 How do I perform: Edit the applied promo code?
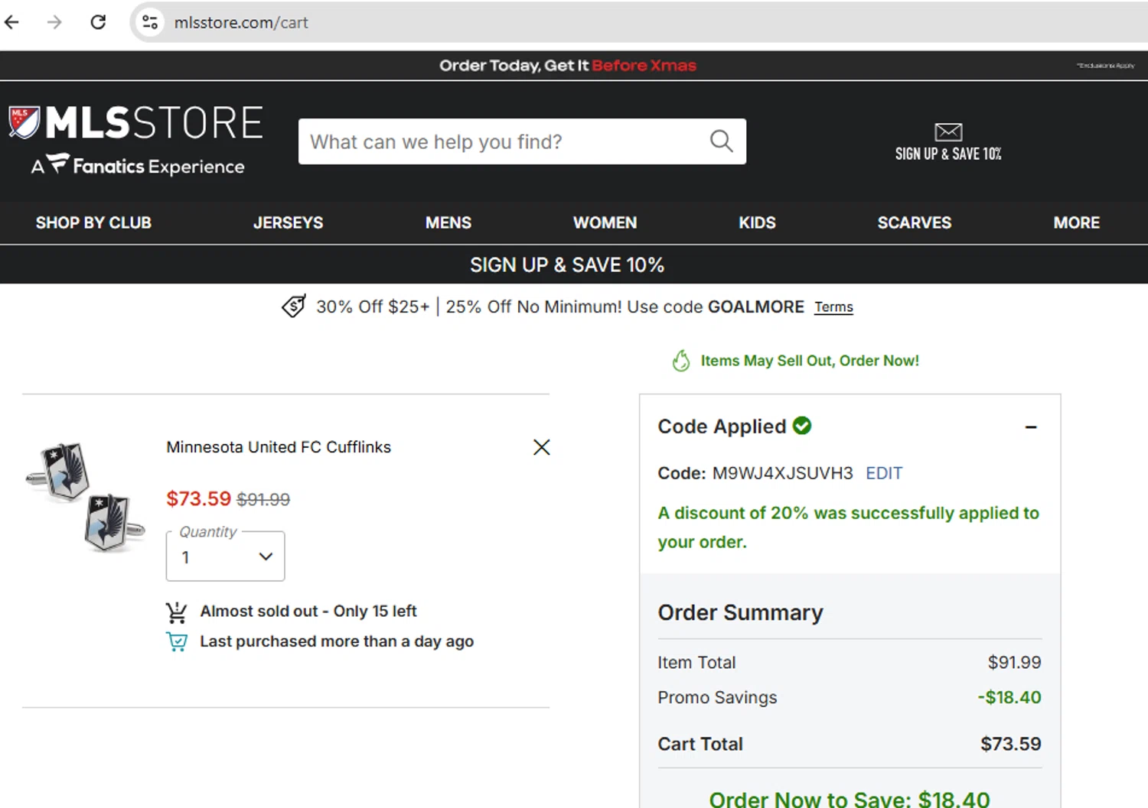pyautogui.click(x=884, y=473)
